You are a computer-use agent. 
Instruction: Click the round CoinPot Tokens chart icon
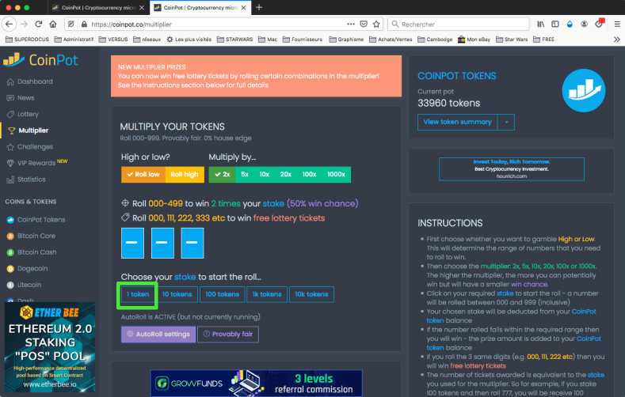[x=584, y=91]
